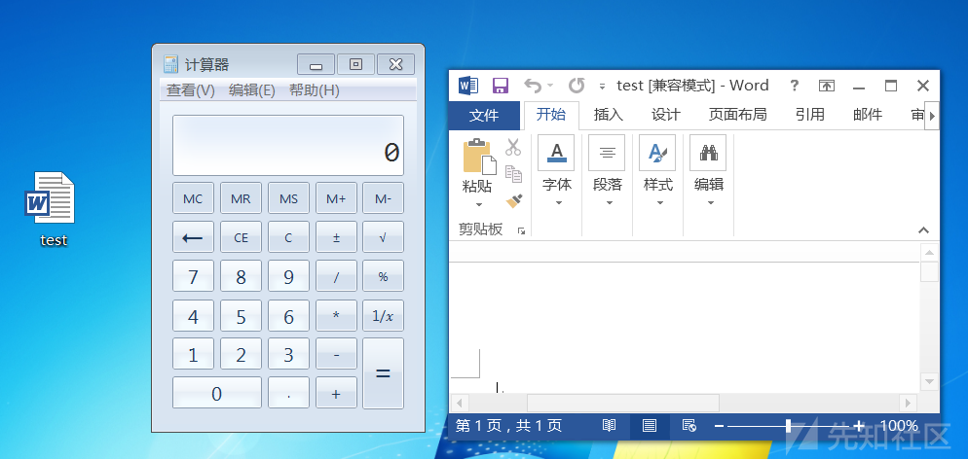
Task: Open the Find binoculars icon under 编辑
Action: [x=708, y=152]
